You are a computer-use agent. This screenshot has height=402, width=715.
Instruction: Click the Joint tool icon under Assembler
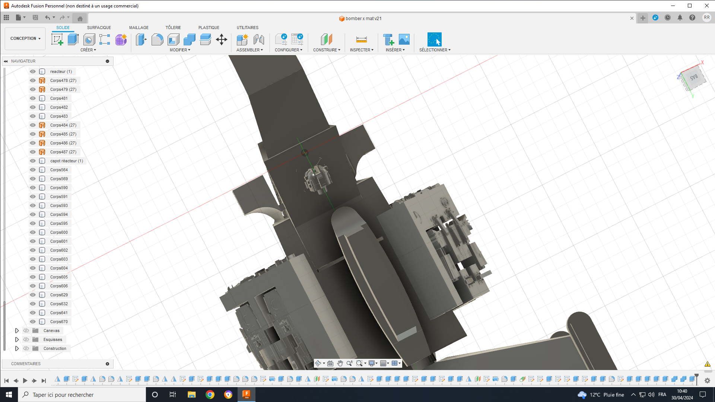[x=258, y=39]
